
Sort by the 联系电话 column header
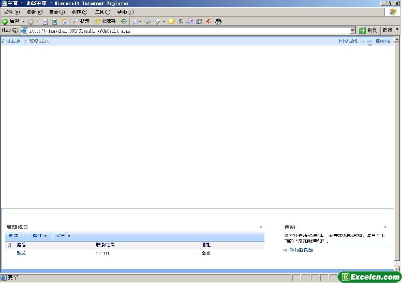click(105, 245)
